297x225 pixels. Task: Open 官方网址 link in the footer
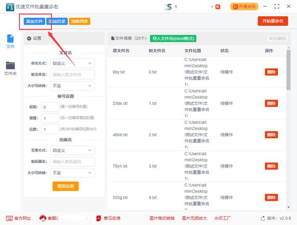pos(23,218)
